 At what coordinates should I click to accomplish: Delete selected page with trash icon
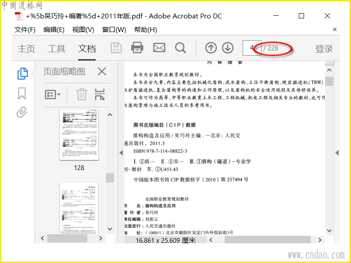click(82, 94)
